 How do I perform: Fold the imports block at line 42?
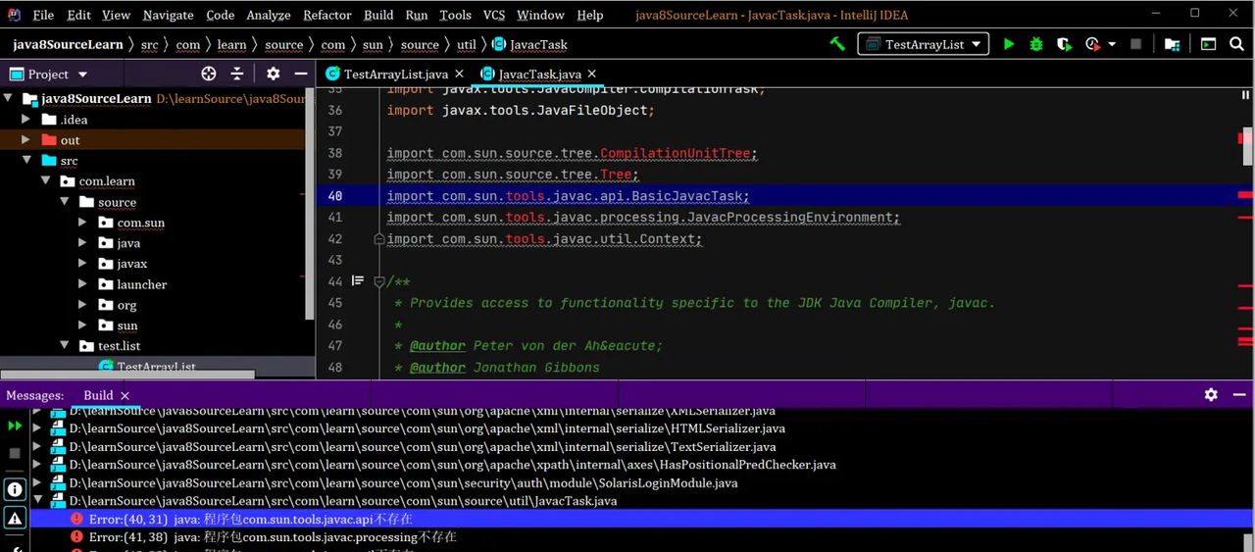click(x=378, y=239)
